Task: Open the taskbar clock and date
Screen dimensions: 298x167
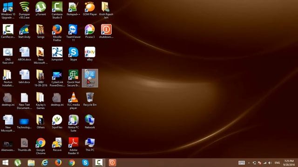Action: click(x=289, y=163)
